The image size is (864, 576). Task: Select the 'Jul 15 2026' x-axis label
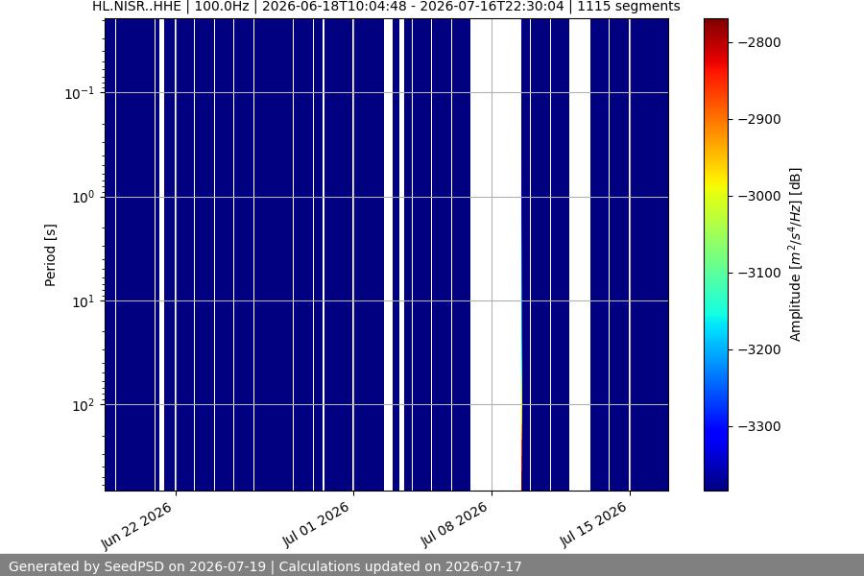[593, 525]
